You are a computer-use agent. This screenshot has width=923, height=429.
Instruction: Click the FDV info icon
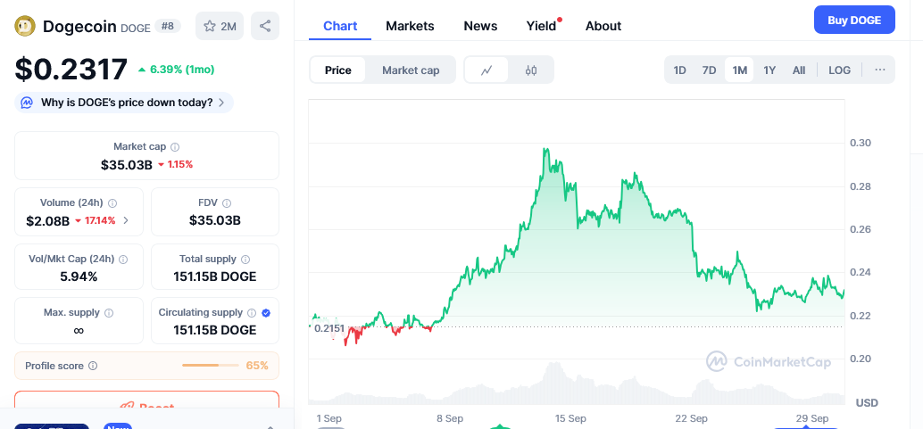coord(227,203)
